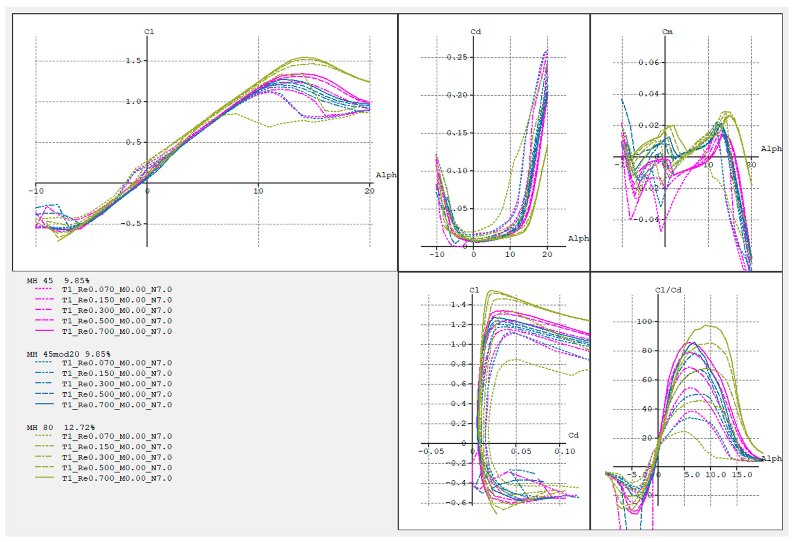
Task: Click MH 45 polar T1_Re0.070_M0.00_N7.0 label
Action: [117, 290]
